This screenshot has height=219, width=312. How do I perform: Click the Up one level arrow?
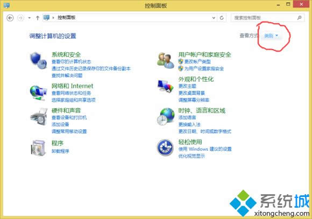(x=38, y=18)
